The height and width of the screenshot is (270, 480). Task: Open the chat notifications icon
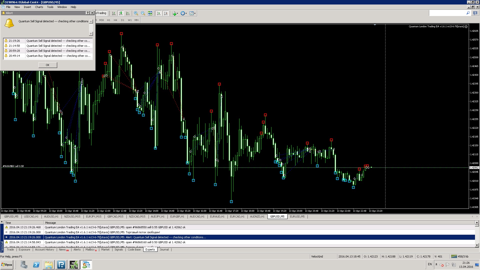(x=475, y=13)
